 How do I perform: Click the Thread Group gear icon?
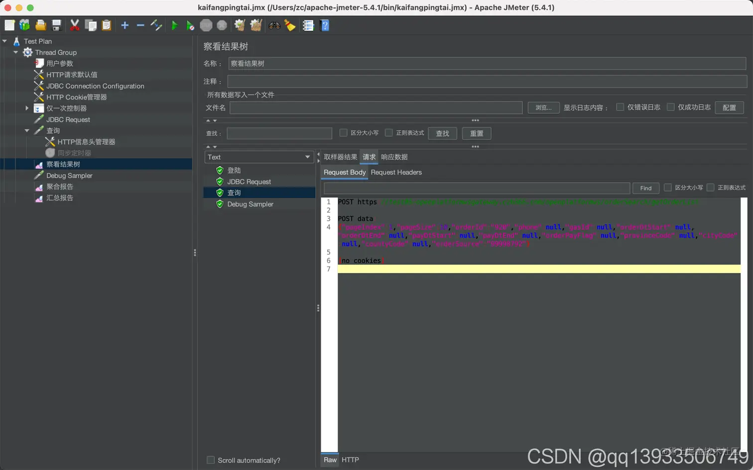click(28, 52)
